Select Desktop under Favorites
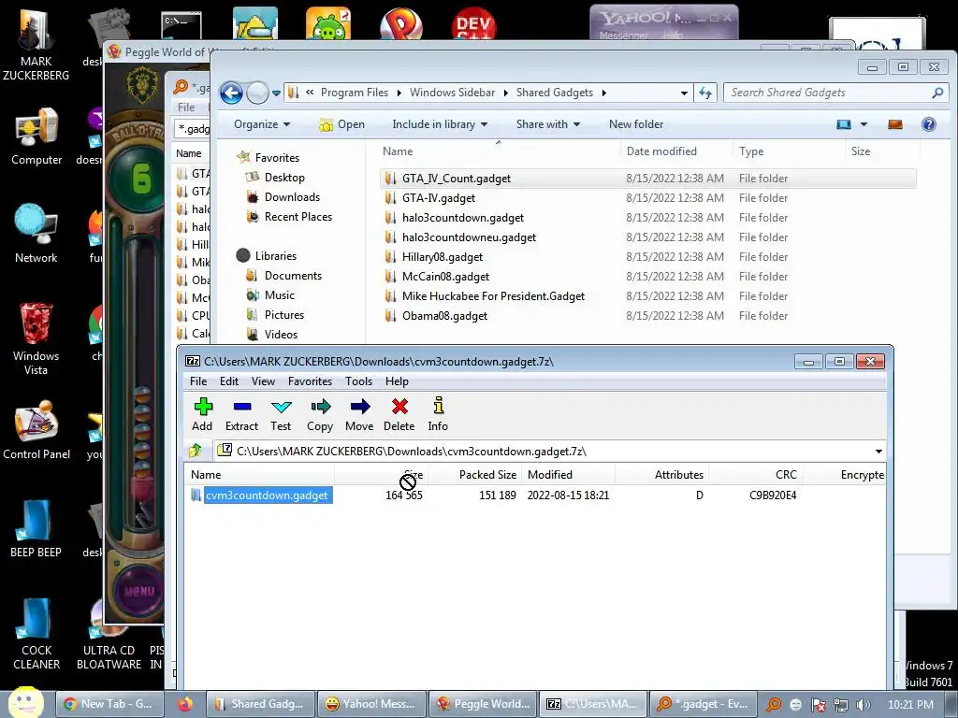 (x=284, y=178)
